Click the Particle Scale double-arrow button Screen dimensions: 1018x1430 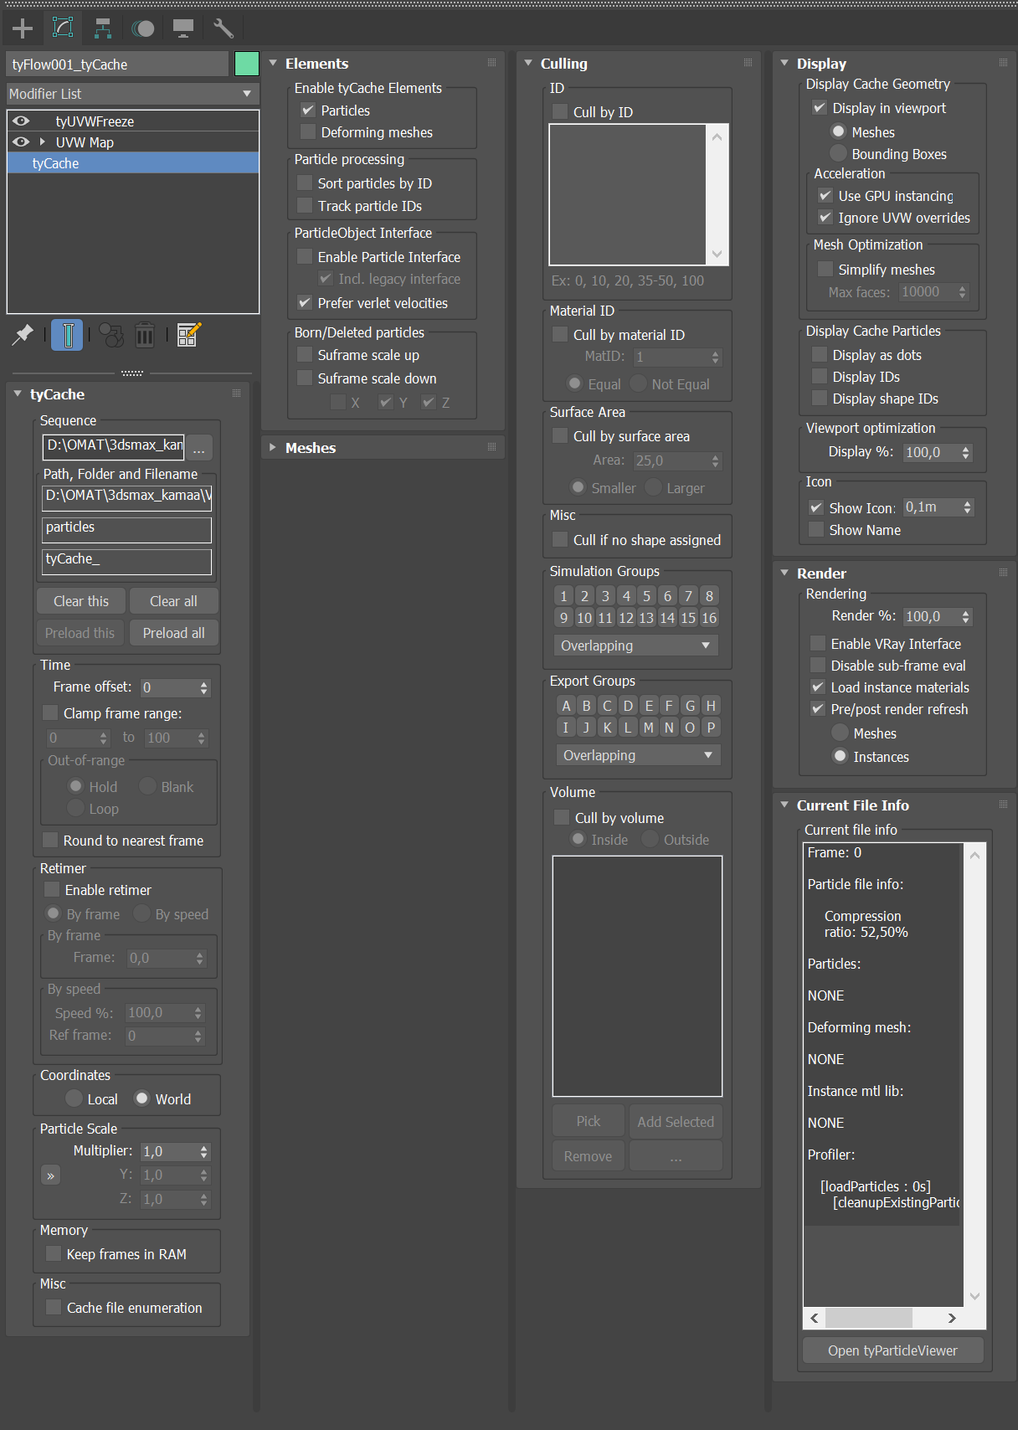pos(51,1175)
